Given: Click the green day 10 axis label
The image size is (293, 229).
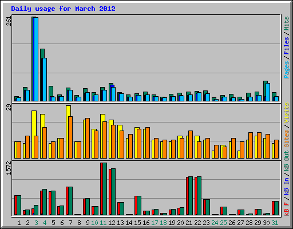Looking at the screenshot, I should [94, 223].
